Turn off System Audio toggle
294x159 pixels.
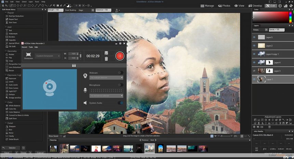point(120,103)
